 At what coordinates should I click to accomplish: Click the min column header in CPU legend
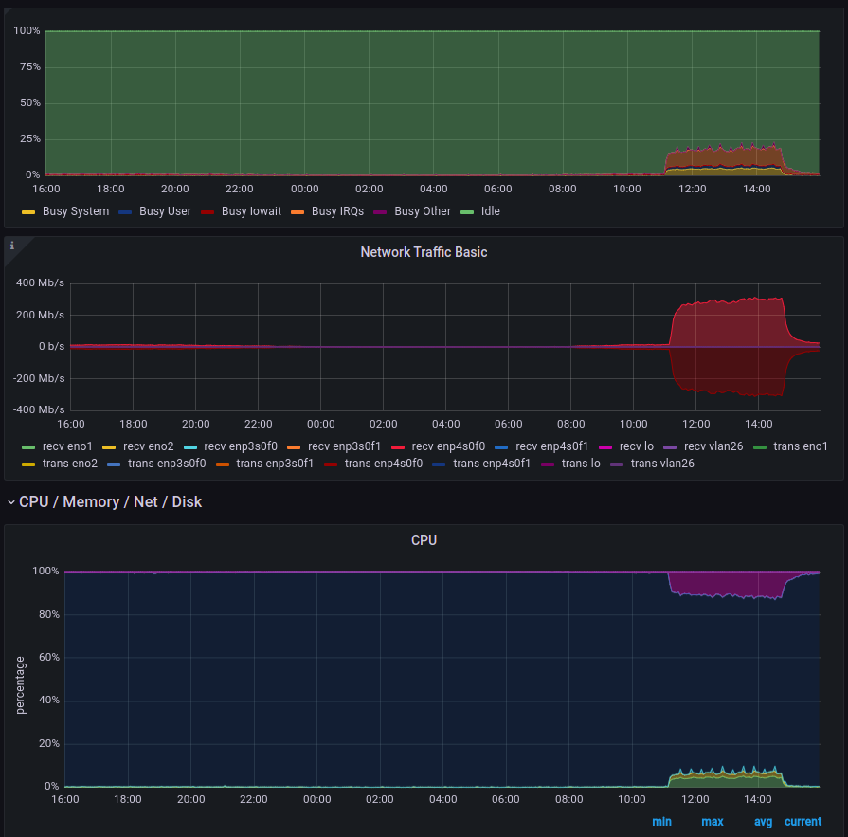[x=662, y=821]
